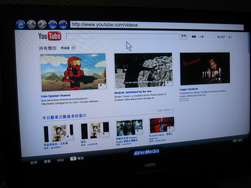Go to the browser home page icon

tap(21, 24)
